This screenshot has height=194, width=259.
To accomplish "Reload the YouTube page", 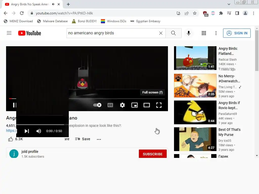I will coord(22,13).
